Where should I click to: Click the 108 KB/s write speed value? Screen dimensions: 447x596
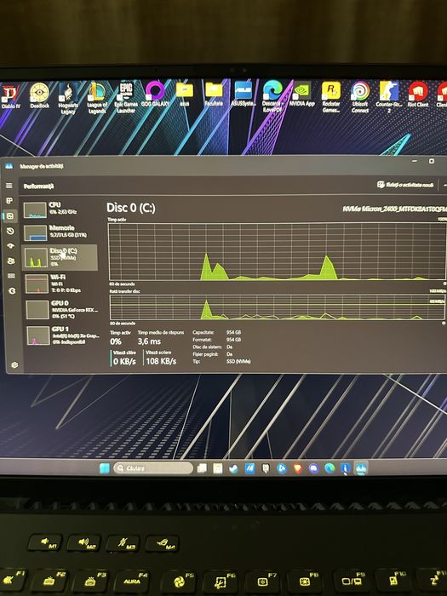[161, 361]
